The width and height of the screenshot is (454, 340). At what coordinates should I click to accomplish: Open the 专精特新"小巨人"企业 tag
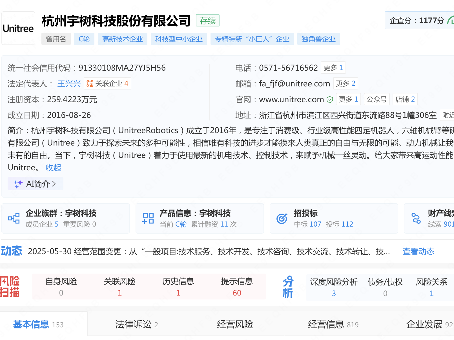point(252,39)
